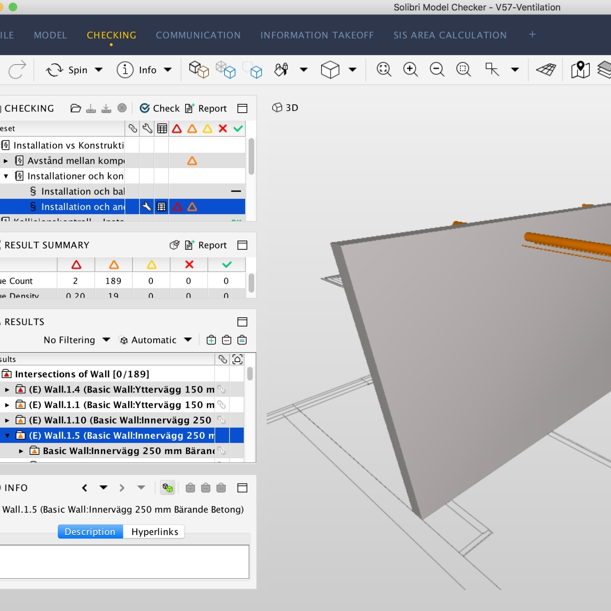
Task: Expand the Avstånd mellan komp ruleset
Action: [6, 161]
